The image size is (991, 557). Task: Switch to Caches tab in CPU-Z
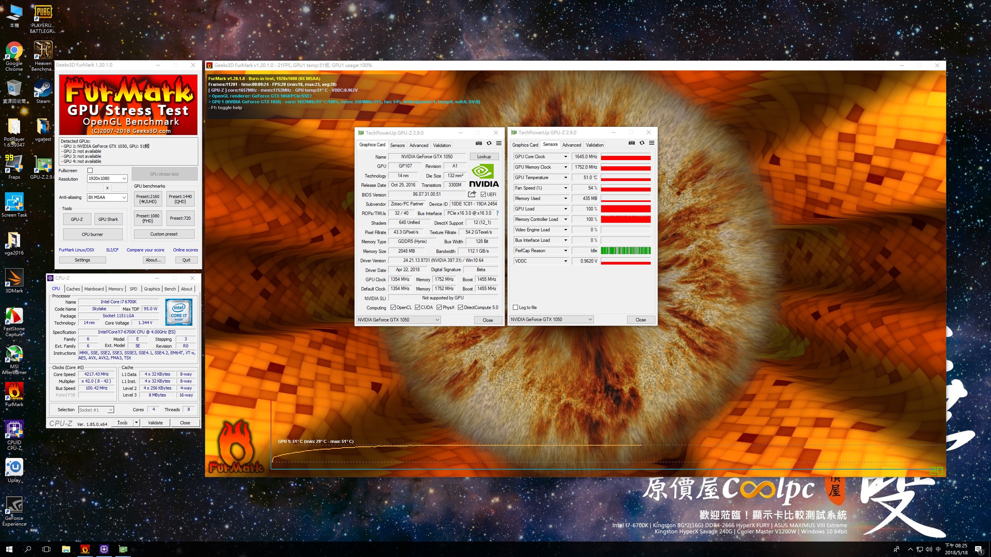[x=73, y=289]
